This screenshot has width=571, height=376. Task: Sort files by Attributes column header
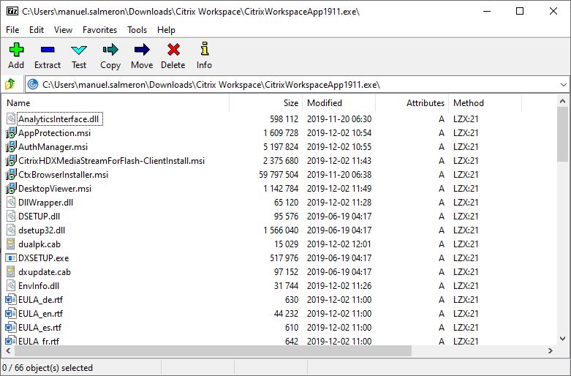(412, 103)
